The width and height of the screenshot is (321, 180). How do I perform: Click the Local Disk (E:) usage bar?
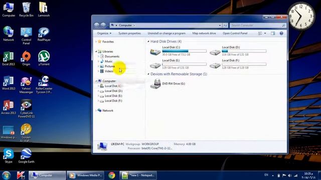pyautogui.click(x=184, y=64)
